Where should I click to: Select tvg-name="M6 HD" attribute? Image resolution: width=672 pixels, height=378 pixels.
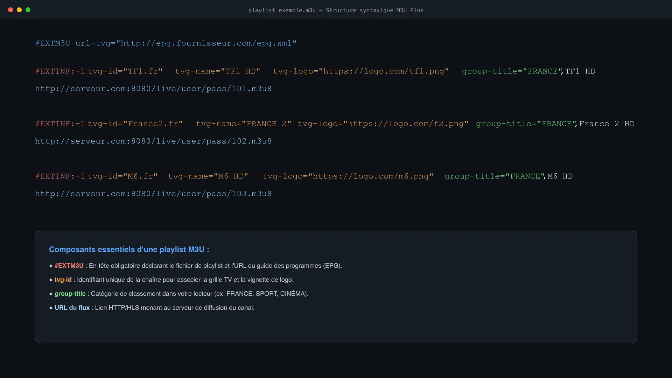(208, 176)
